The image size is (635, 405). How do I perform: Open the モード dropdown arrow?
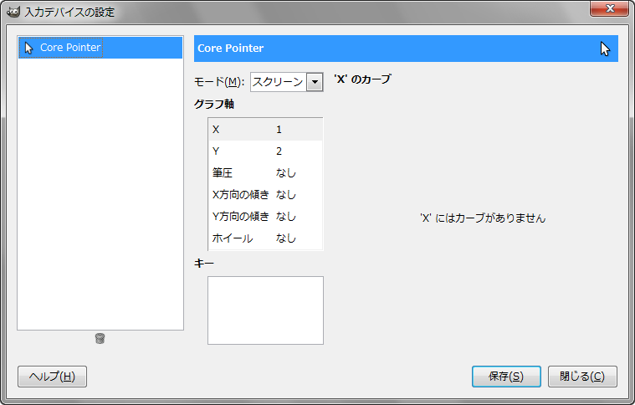tap(315, 82)
